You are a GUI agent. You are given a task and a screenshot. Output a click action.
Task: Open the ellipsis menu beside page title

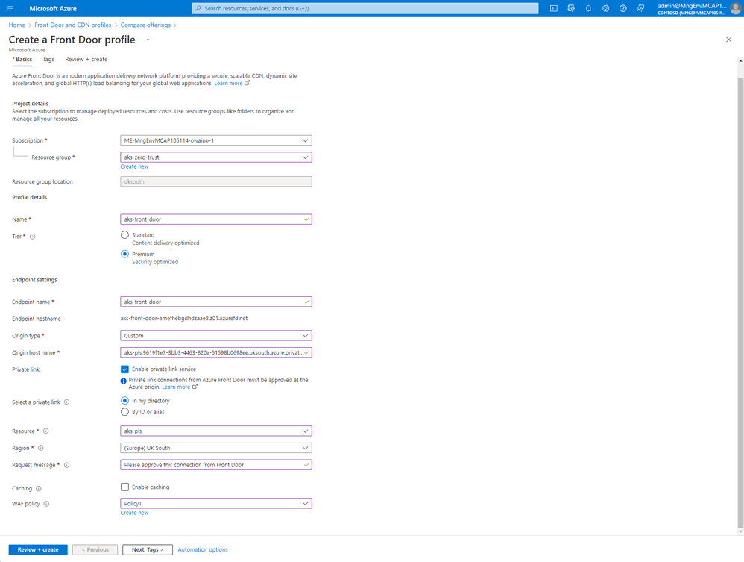[x=149, y=40]
